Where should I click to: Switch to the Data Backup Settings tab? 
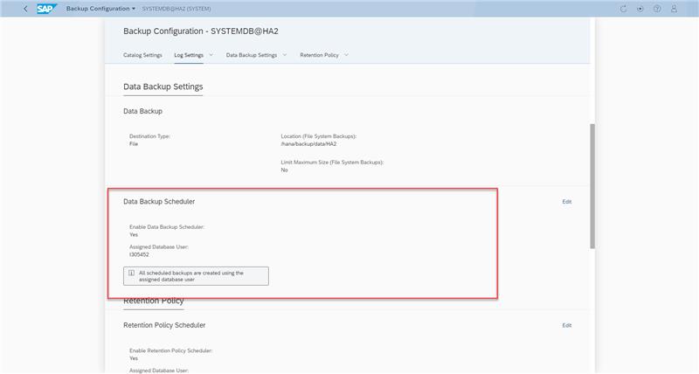click(252, 55)
